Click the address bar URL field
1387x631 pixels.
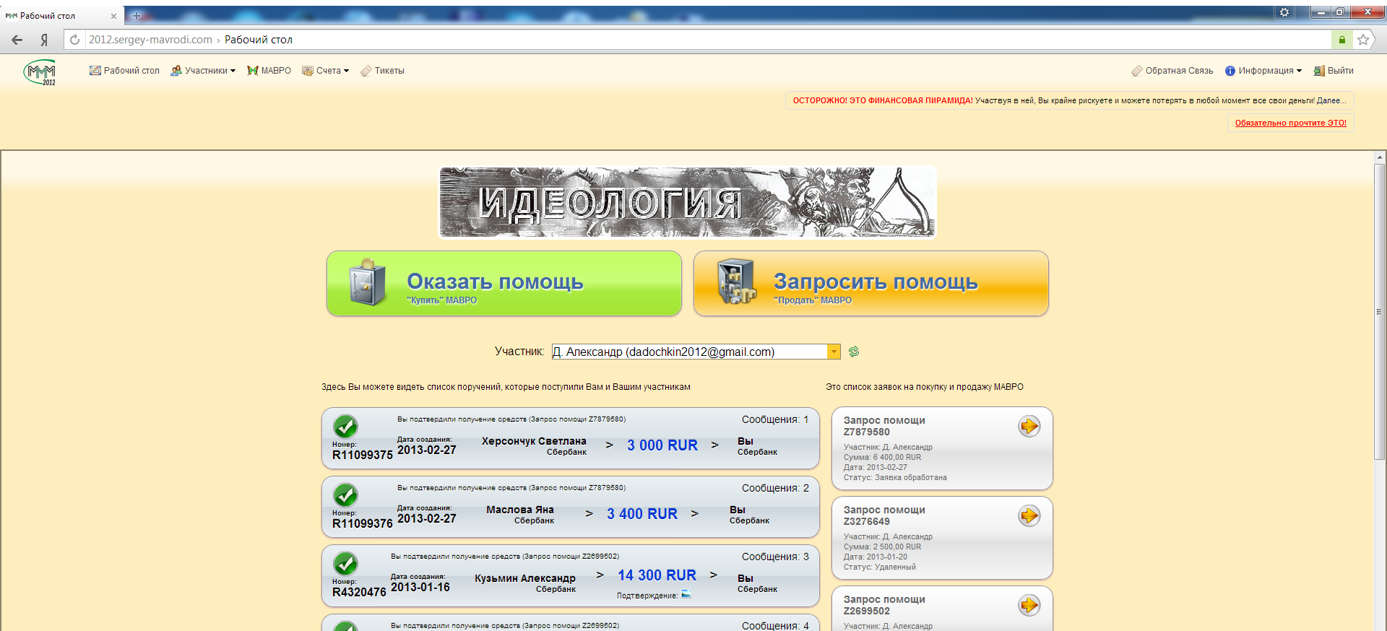[x=708, y=40]
